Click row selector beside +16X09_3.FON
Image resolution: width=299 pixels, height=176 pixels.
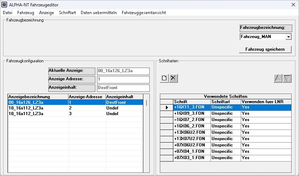point(167,114)
